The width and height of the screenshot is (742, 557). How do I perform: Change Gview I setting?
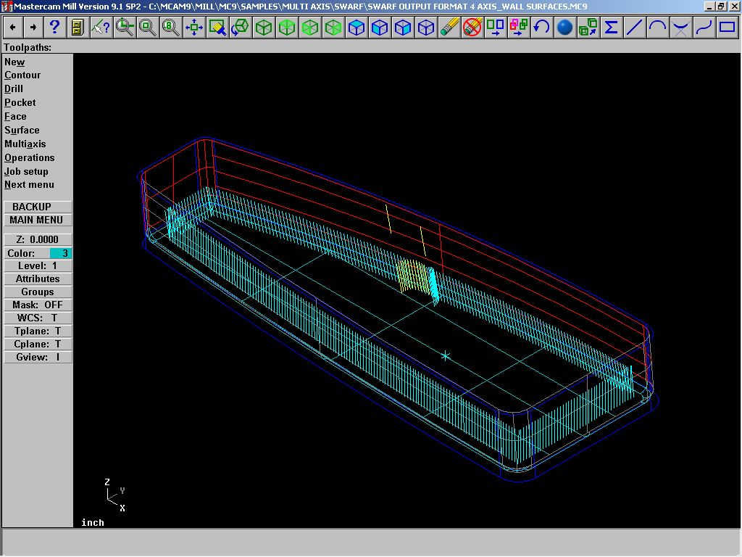tap(38, 357)
